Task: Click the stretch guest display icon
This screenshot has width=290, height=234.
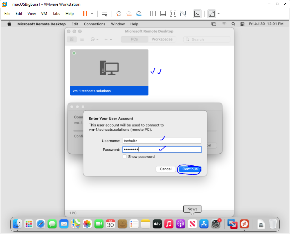Action: click(x=212, y=14)
